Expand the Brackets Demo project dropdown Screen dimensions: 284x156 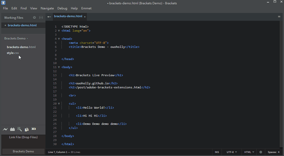[16, 38]
